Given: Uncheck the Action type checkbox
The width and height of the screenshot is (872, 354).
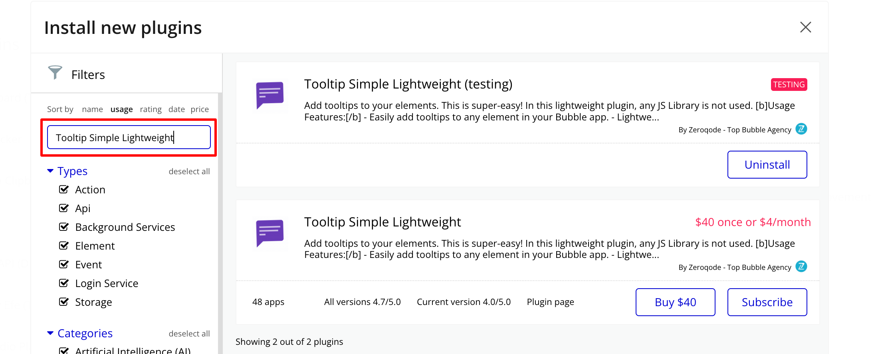Looking at the screenshot, I should (x=64, y=189).
